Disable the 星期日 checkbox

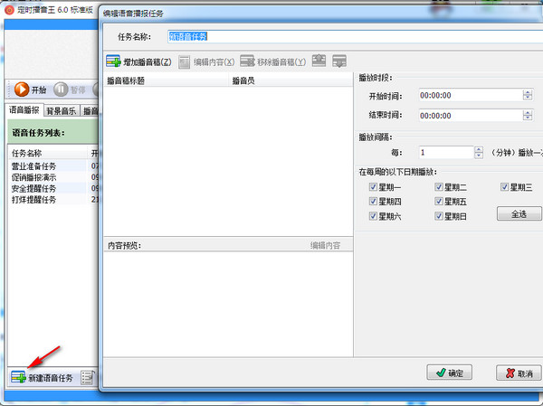click(439, 217)
